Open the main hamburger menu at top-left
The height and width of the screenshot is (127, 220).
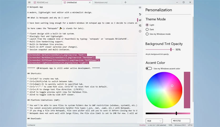[29, 2]
